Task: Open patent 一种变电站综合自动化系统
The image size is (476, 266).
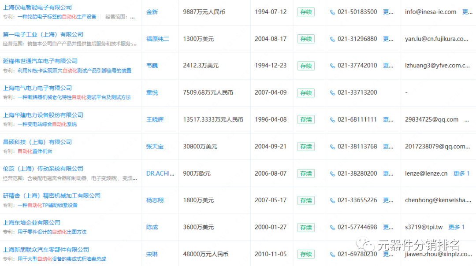Action: pos(47,124)
